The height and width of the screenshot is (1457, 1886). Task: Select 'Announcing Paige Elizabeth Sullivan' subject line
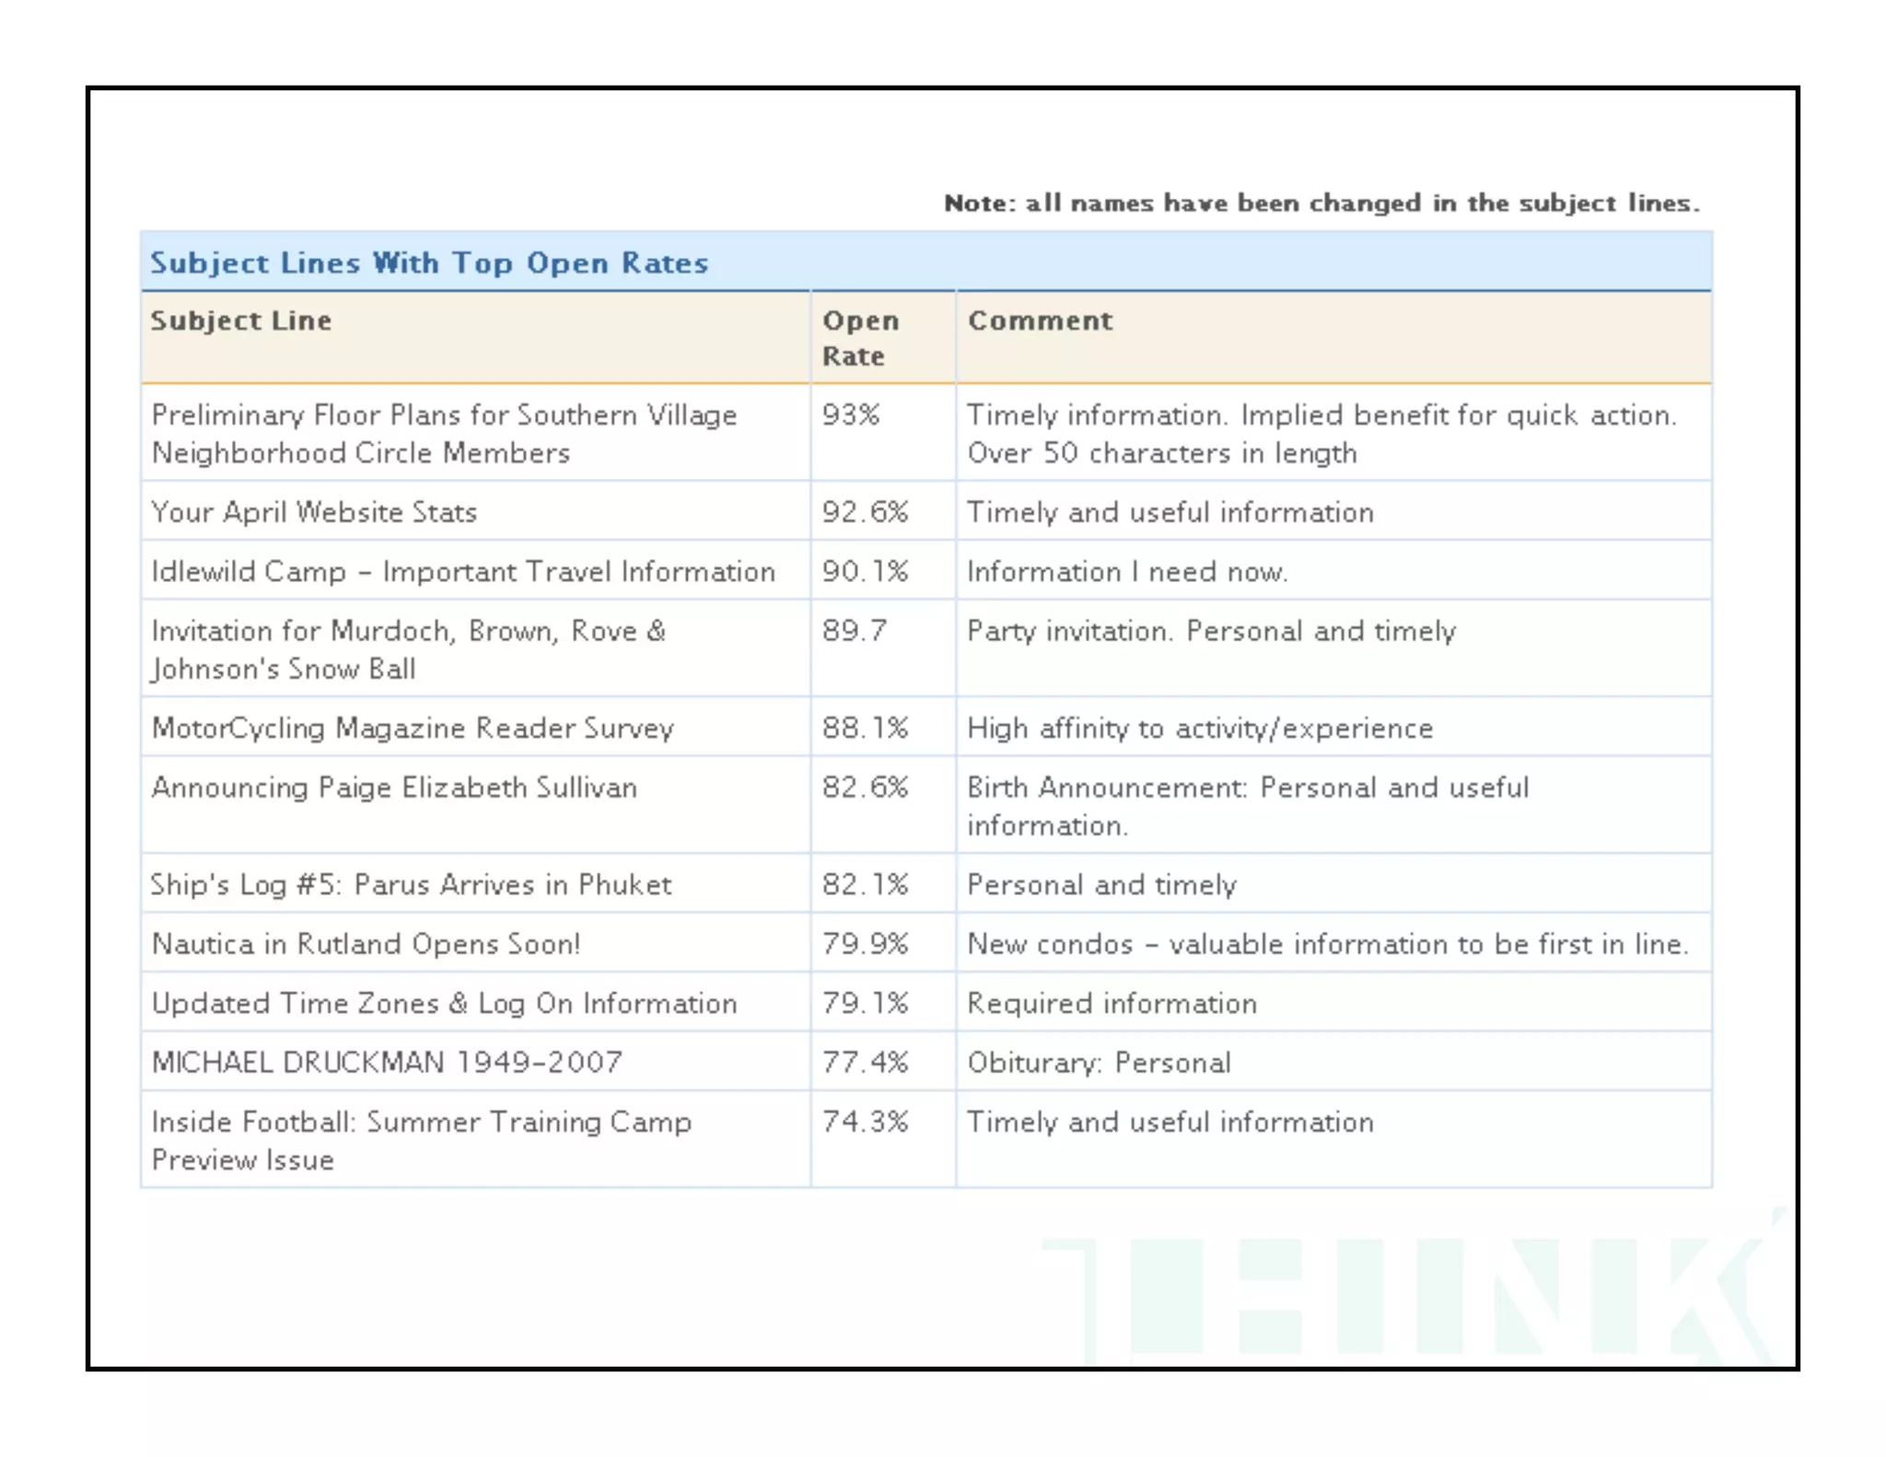tap(394, 787)
